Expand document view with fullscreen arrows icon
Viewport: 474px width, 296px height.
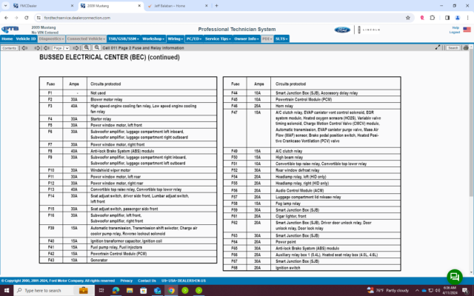point(438,47)
